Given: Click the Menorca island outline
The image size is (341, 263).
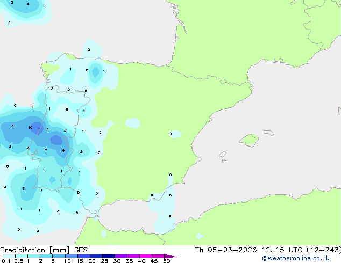Looking at the screenshot, I should pyautogui.click(x=269, y=133).
